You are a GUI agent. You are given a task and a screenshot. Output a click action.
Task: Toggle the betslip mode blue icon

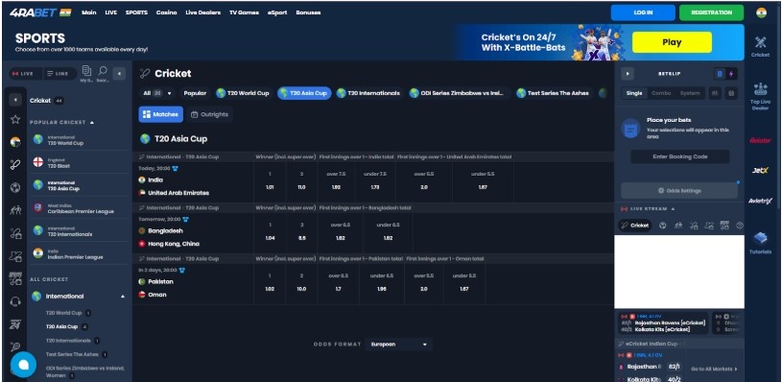coord(720,74)
